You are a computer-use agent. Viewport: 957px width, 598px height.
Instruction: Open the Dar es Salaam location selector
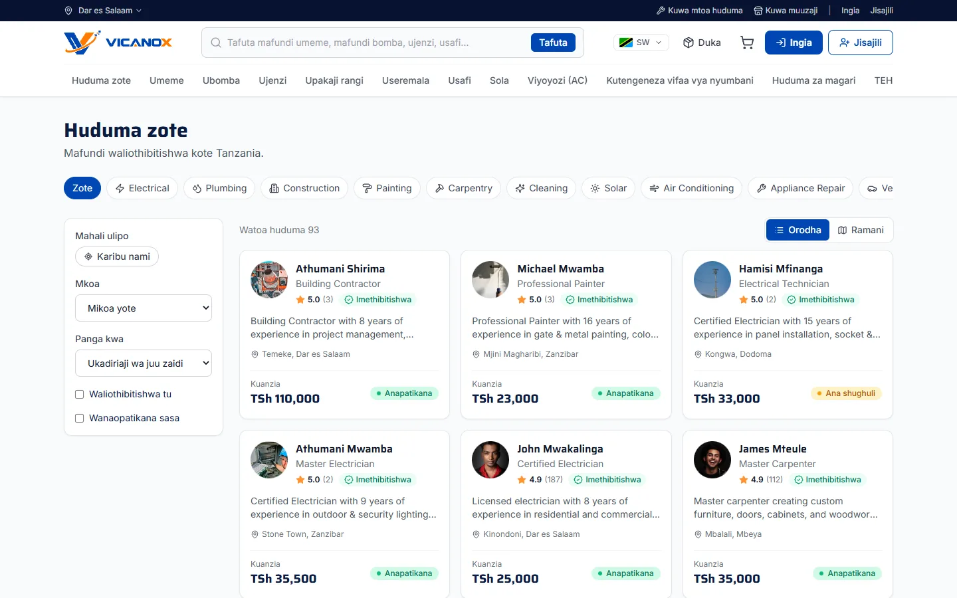tap(103, 11)
